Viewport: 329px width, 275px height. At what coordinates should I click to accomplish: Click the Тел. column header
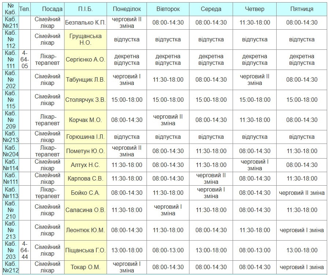pyautogui.click(x=25, y=9)
